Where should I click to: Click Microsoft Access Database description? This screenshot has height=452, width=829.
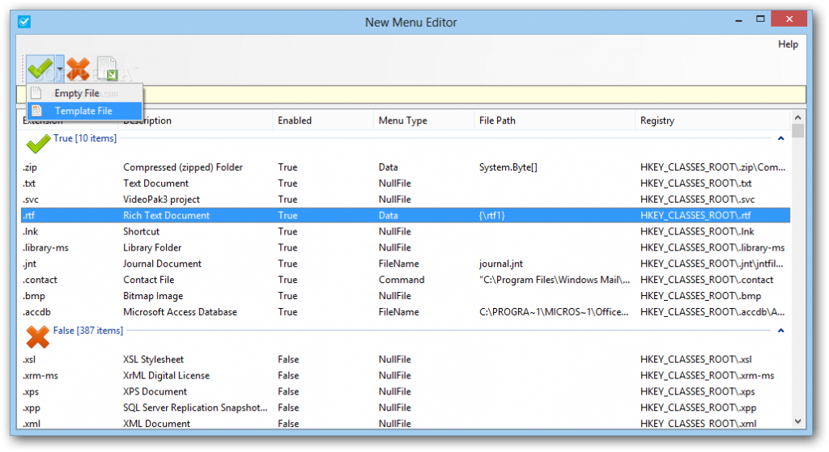click(x=181, y=312)
